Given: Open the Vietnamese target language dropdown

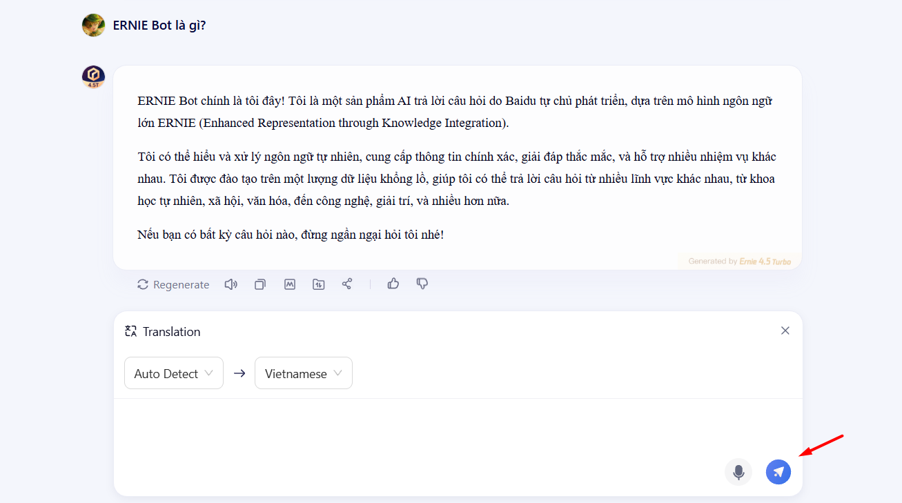Looking at the screenshot, I should [304, 373].
